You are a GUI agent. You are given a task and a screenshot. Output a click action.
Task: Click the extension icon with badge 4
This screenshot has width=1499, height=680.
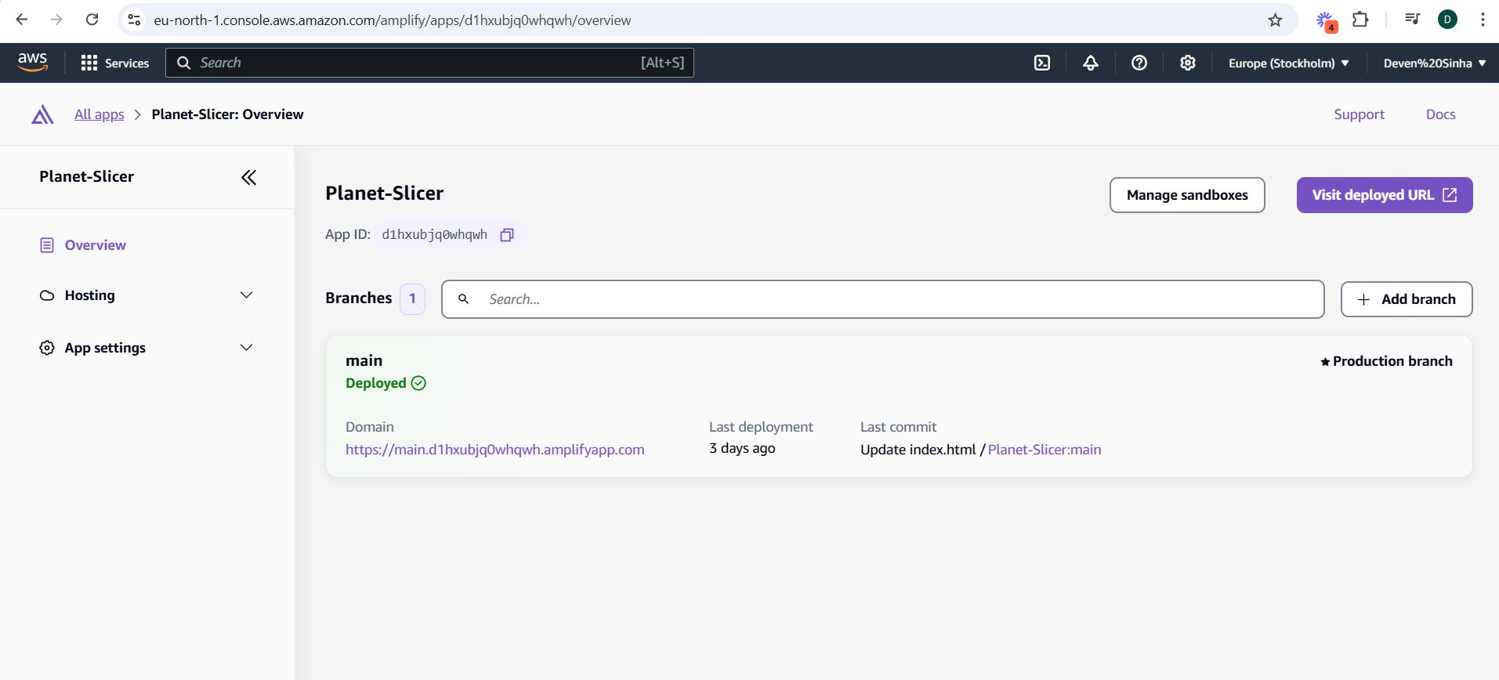[1326, 21]
